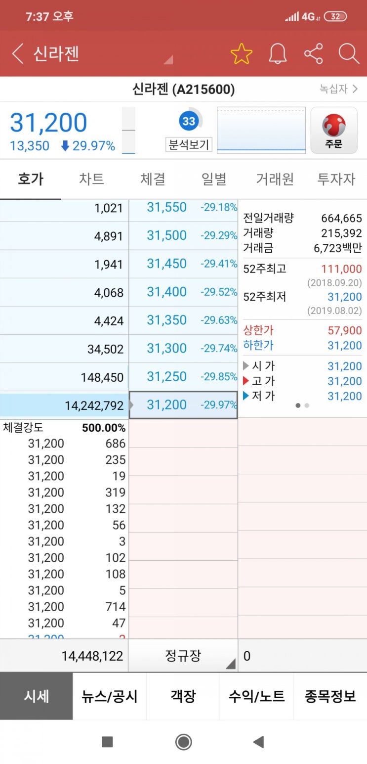Open the 투자자 tab
Viewport: 367px width, 764px height.
pos(336,179)
